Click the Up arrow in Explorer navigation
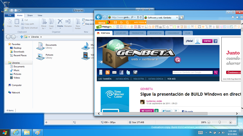Screen dimensions: 243x136 click(22, 37)
